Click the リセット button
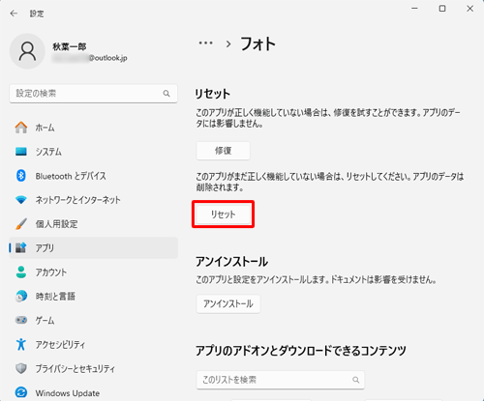This screenshot has width=484, height=401. tap(223, 215)
